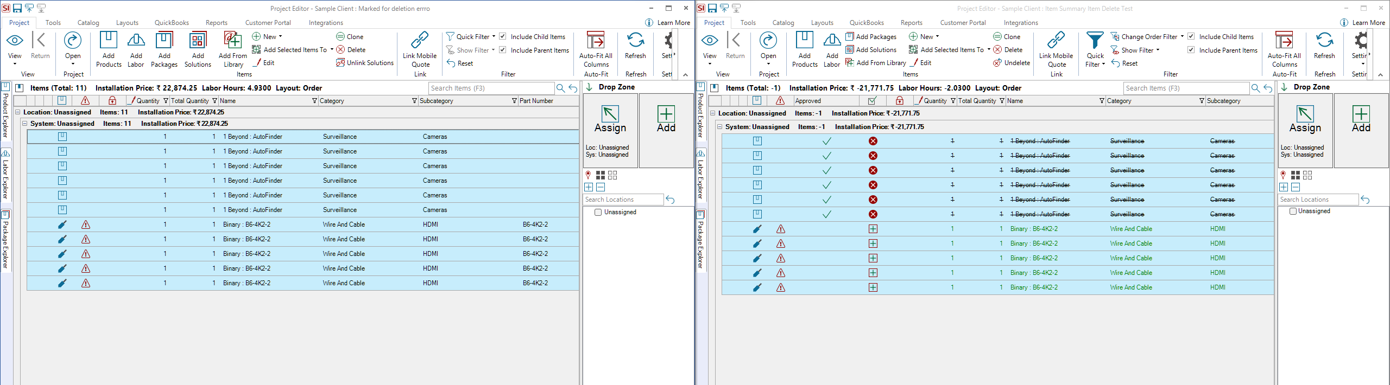Click Add Solutions in right window ribbon
The height and width of the screenshot is (385, 1390).
tap(871, 49)
